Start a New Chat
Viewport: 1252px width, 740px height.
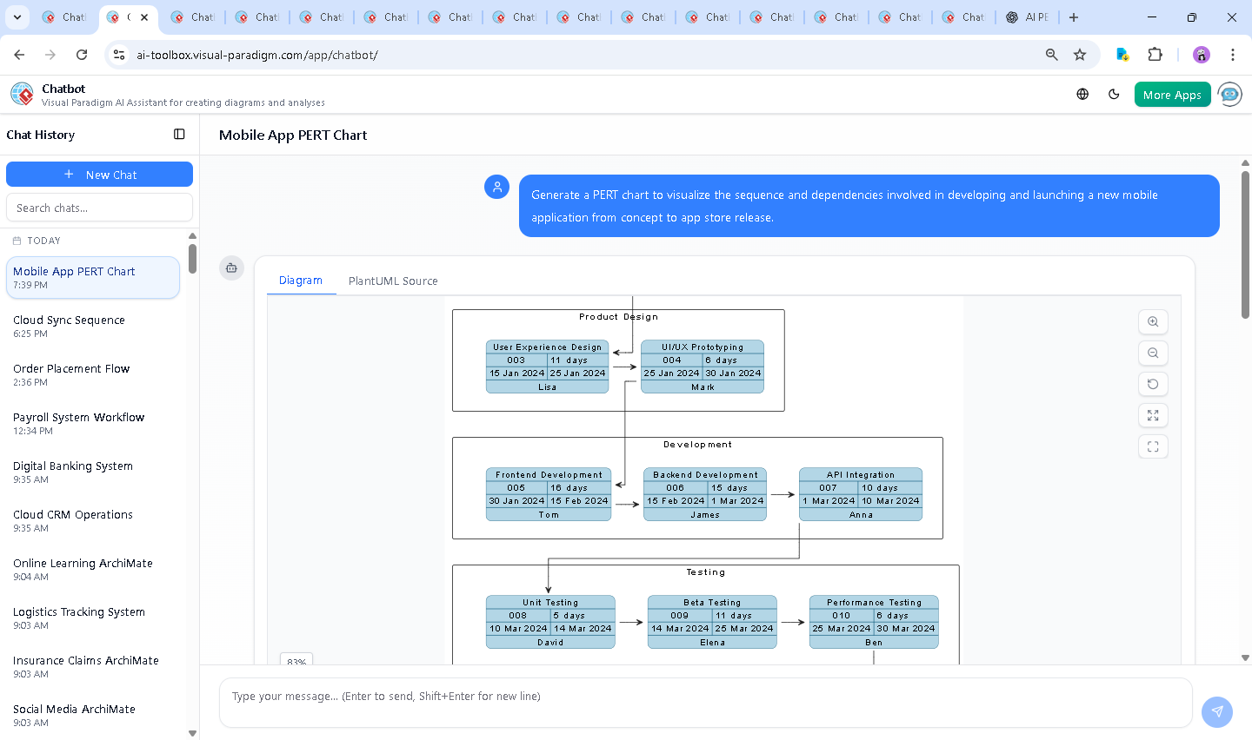(x=99, y=175)
